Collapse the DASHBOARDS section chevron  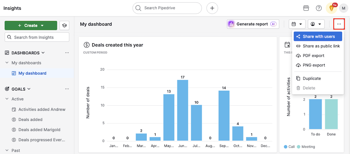point(43,53)
